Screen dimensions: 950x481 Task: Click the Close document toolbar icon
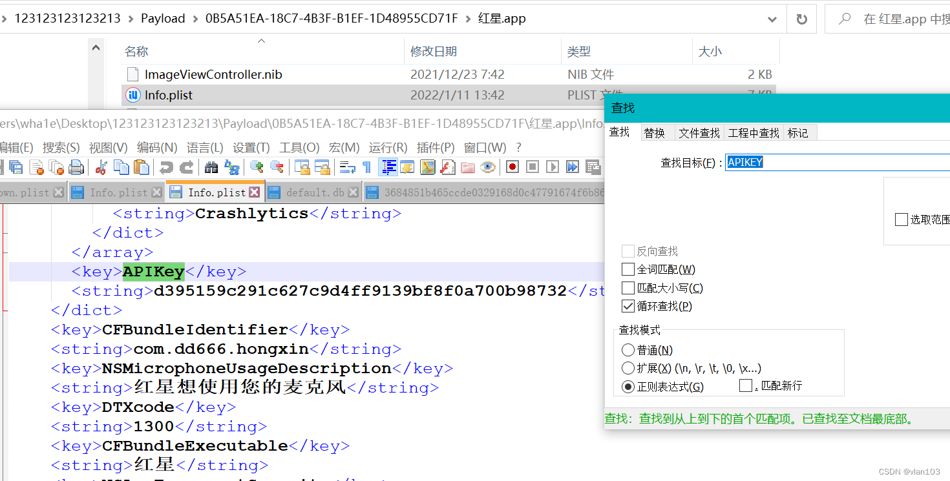click(x=37, y=167)
